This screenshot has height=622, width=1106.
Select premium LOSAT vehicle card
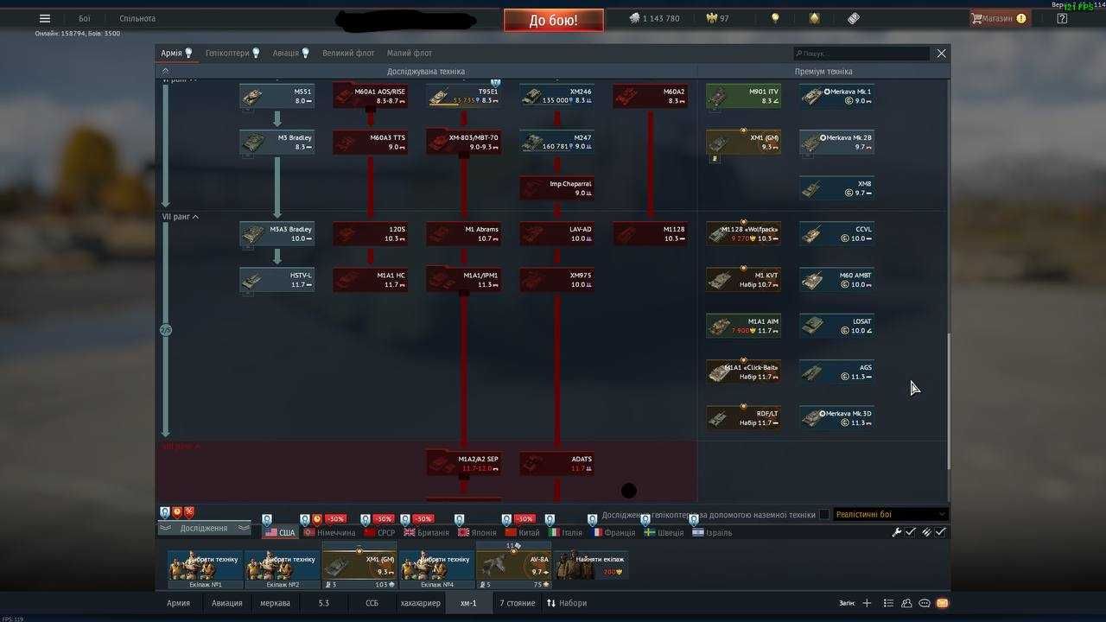click(x=836, y=326)
